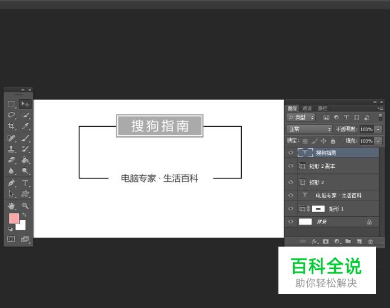This screenshot has width=390, height=308.
Task: Open the white background color picker
Action: [22, 226]
